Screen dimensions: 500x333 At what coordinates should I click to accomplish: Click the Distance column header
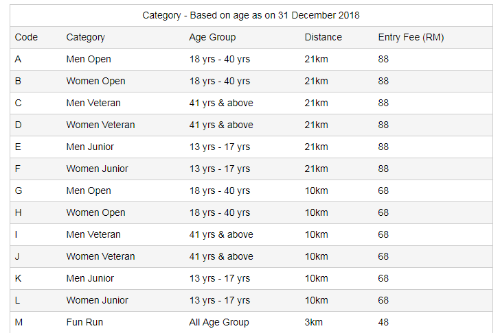323,37
